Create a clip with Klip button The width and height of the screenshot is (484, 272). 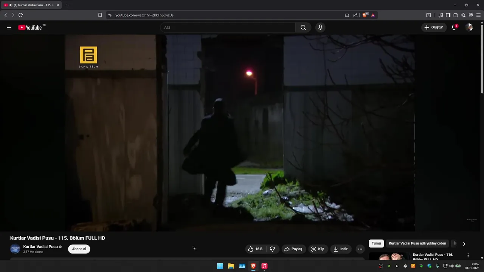coord(318,249)
